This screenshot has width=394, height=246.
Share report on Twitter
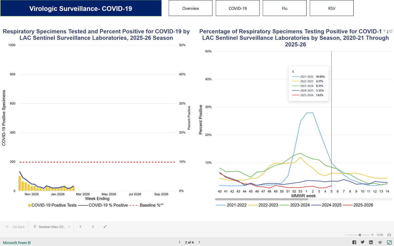pos(362,242)
